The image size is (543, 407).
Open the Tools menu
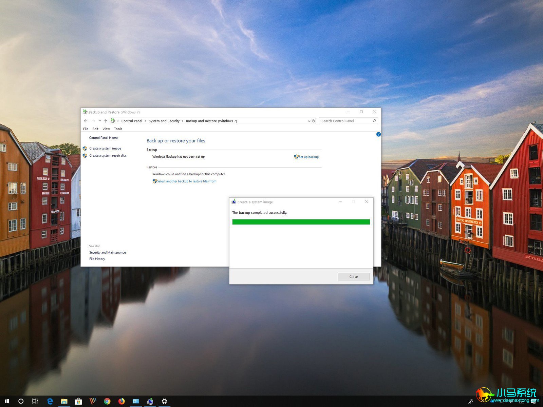(x=118, y=129)
